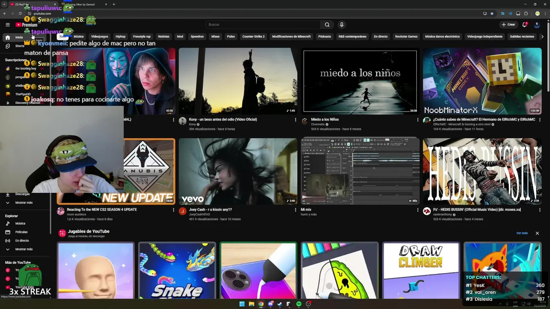Show more filter chips with right arrow
Screen dimensions: 550x309
point(542,36)
